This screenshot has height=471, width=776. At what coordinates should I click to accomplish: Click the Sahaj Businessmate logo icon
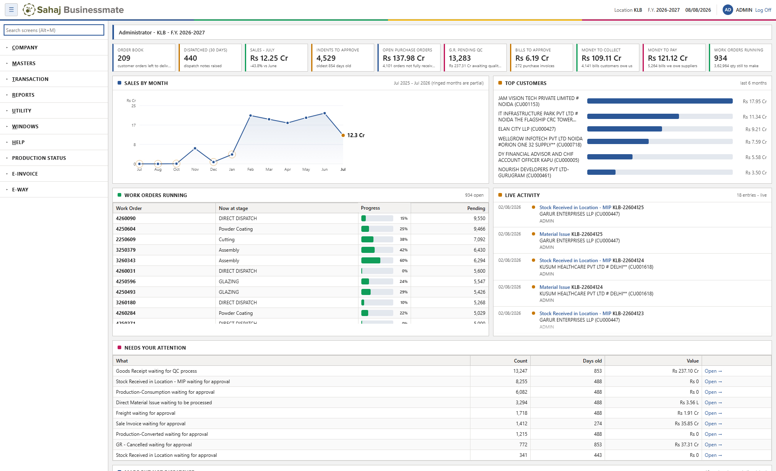coord(29,10)
